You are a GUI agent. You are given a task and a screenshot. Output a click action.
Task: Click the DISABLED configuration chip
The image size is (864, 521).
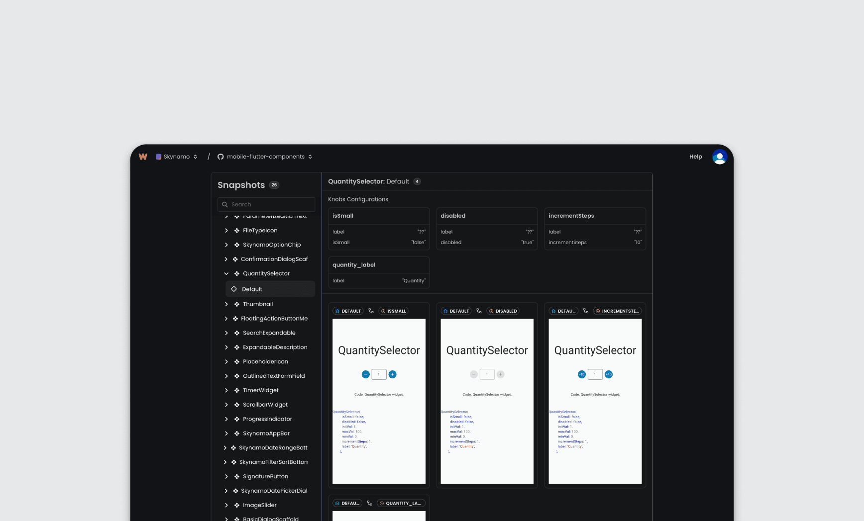pyautogui.click(x=503, y=311)
